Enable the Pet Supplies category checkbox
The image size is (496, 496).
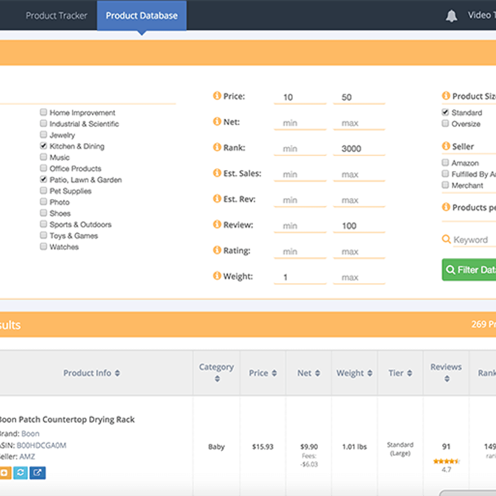44,190
